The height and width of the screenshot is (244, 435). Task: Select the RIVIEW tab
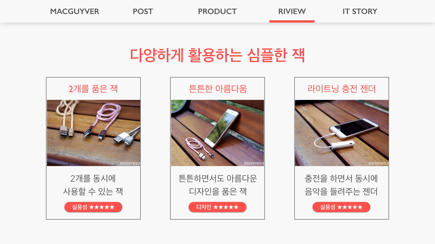292,11
